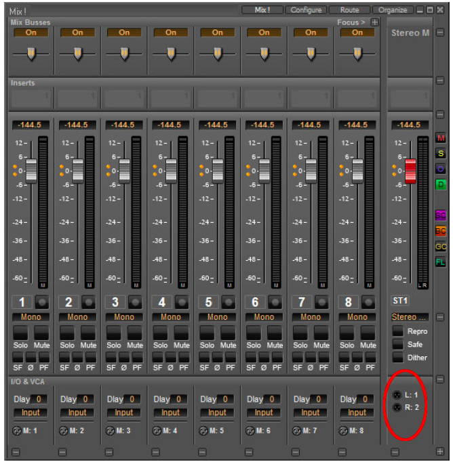This screenshot has width=453, height=464.
Task: Switch to the Route tab
Action: [349, 10]
